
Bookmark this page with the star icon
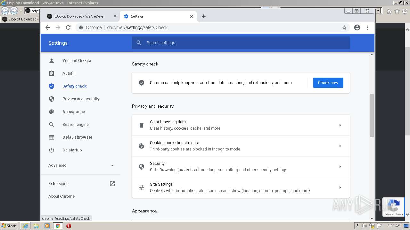[344, 27]
